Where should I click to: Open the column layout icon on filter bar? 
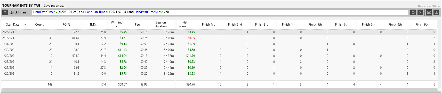coord(436,12)
